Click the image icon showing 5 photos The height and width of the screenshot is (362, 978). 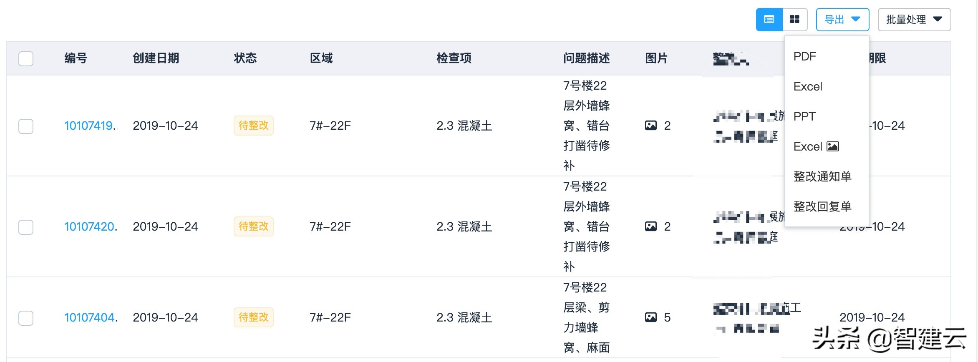[650, 317]
